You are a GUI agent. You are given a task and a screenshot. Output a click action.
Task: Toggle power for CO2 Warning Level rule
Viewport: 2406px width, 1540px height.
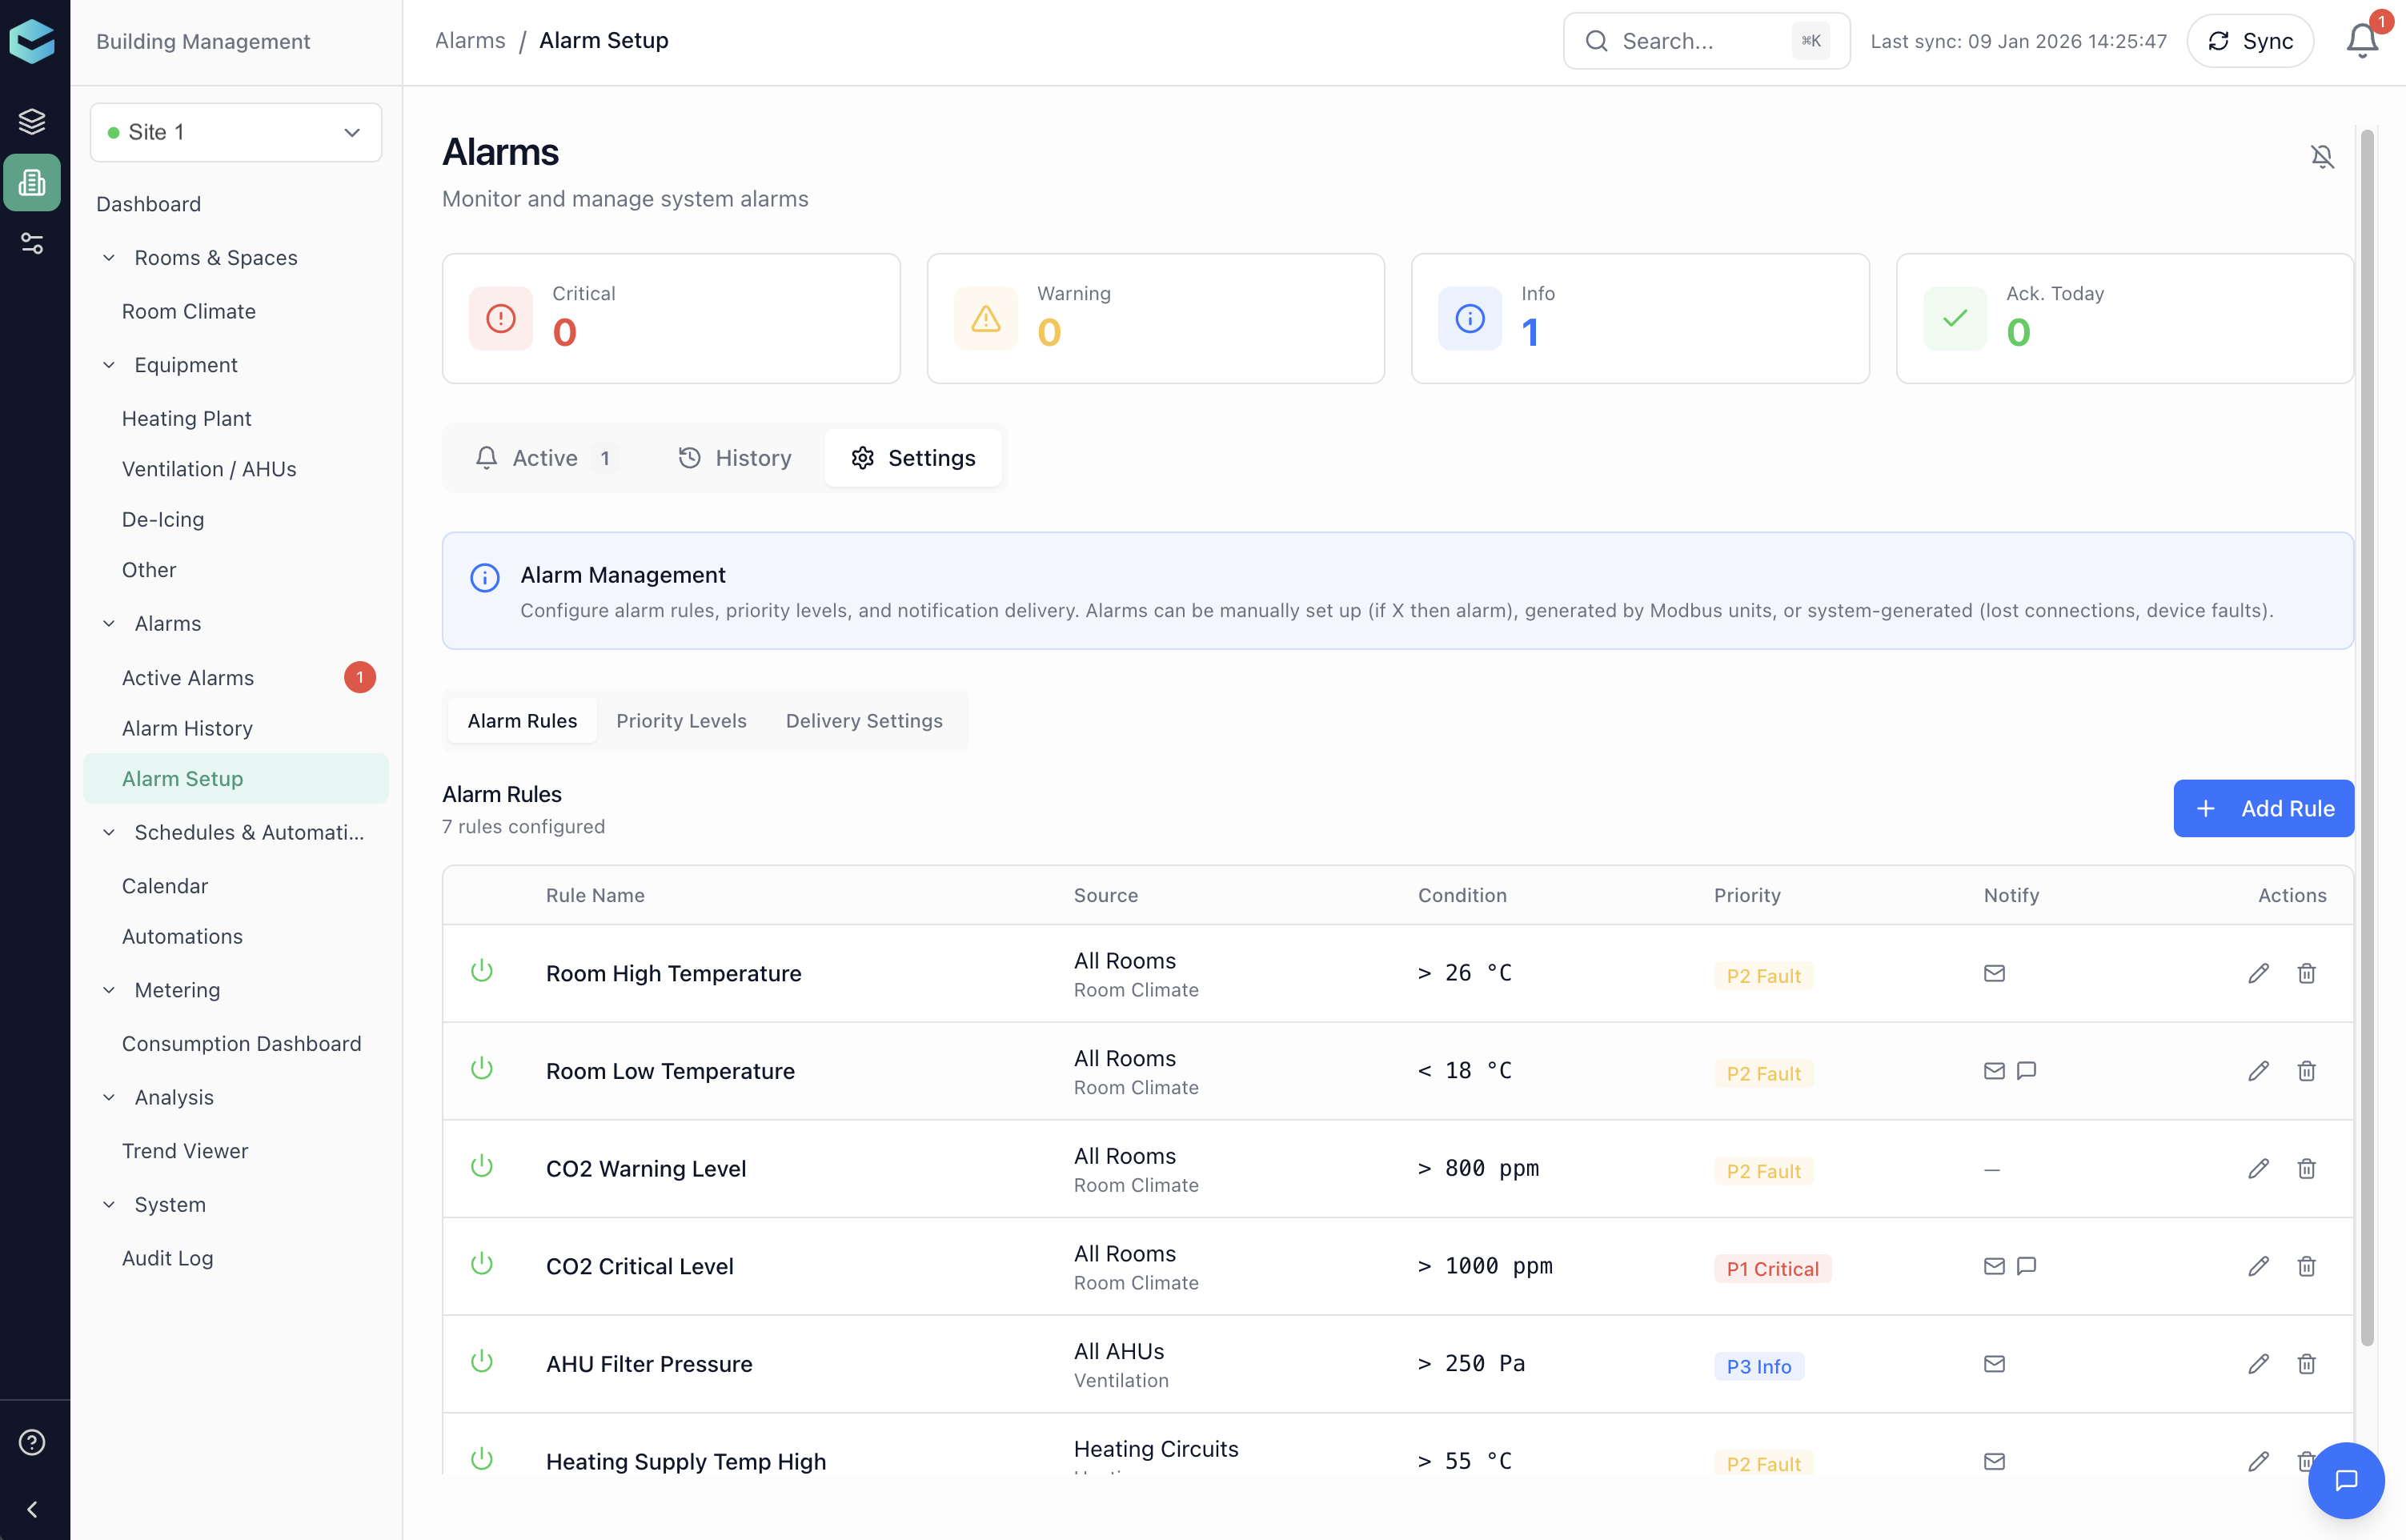[x=482, y=1166]
